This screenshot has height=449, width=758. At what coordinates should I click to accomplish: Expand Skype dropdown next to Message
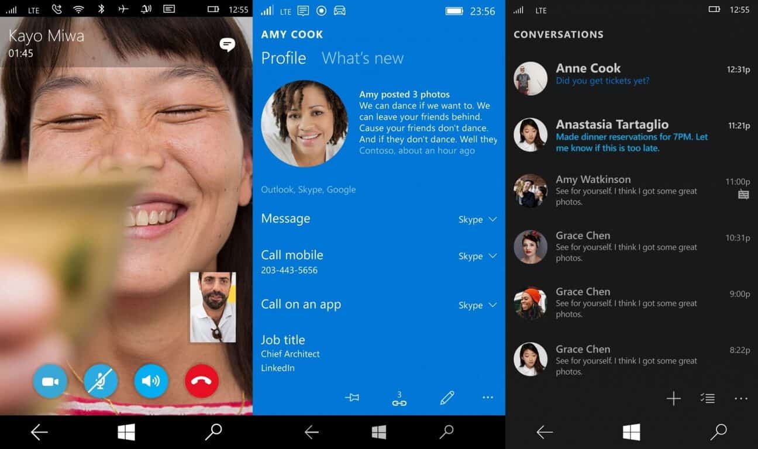click(478, 219)
